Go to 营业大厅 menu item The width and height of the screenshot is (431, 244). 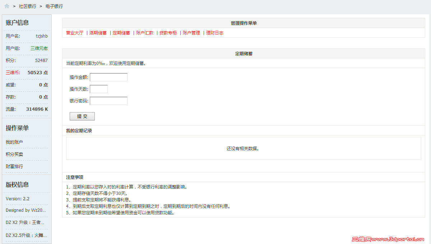[x=75, y=33]
